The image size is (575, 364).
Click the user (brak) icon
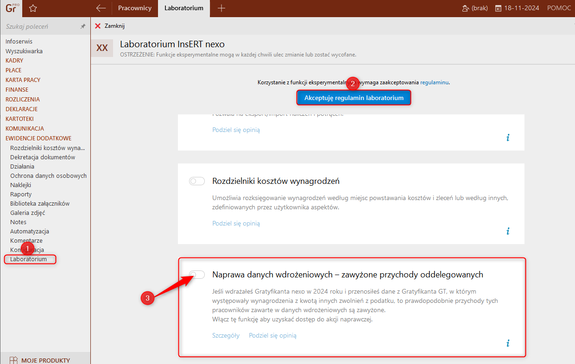point(466,8)
